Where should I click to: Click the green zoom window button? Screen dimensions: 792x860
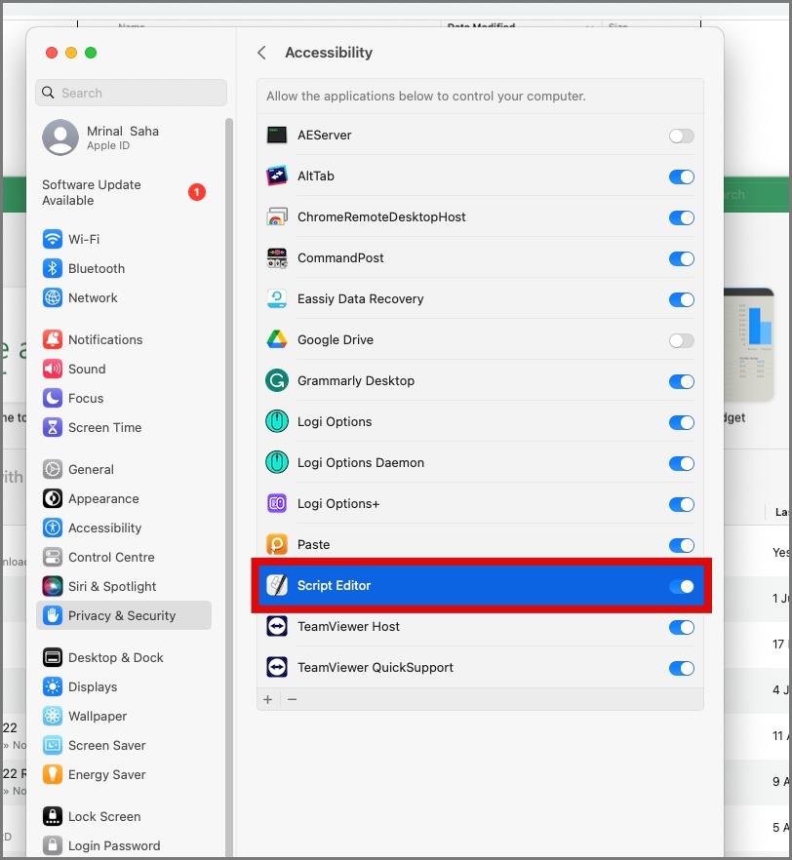(91, 53)
